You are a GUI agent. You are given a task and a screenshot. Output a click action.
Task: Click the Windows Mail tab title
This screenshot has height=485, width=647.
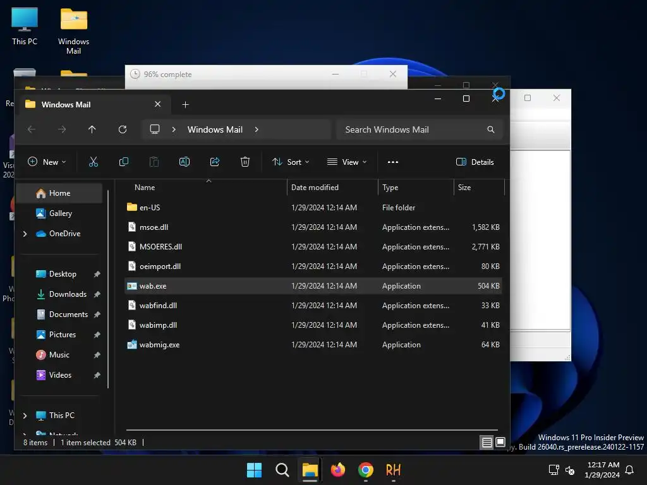click(66, 105)
